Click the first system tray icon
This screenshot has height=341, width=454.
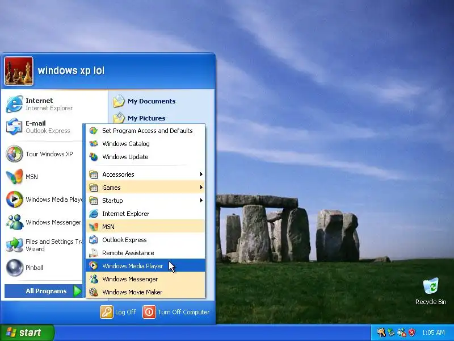click(x=381, y=332)
